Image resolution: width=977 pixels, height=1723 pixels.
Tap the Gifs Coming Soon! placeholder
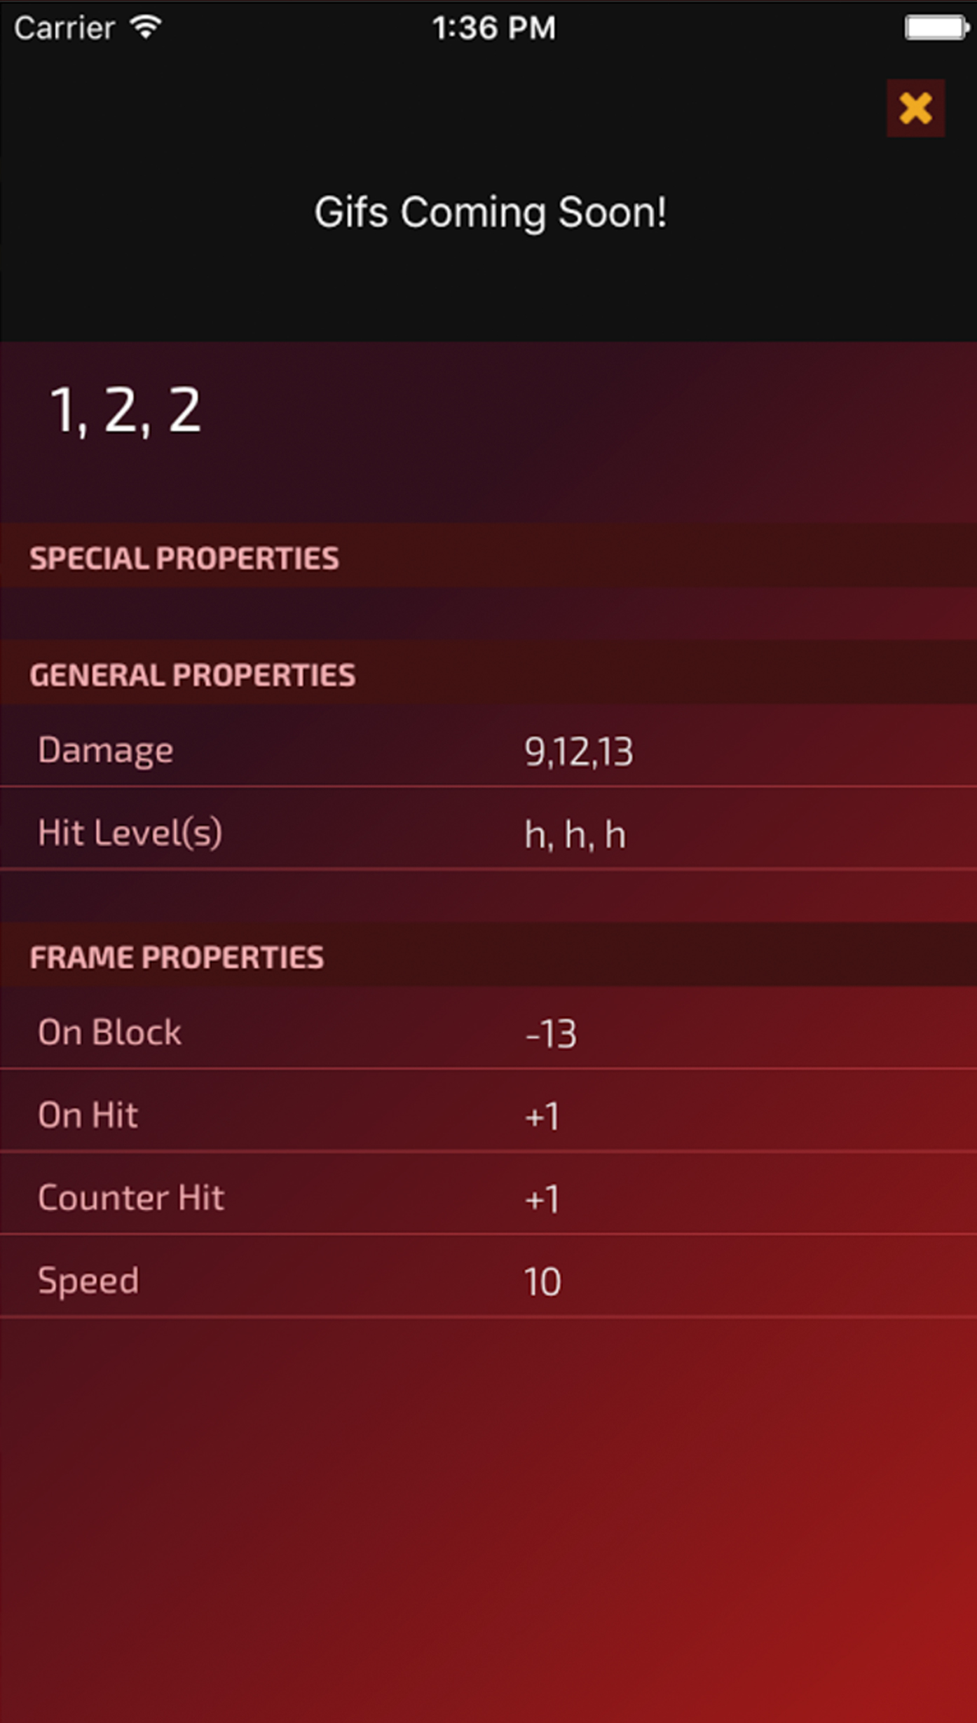point(490,212)
